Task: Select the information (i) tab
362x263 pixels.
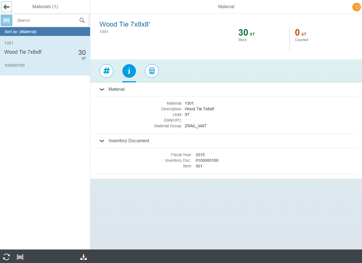Action: tap(129, 71)
